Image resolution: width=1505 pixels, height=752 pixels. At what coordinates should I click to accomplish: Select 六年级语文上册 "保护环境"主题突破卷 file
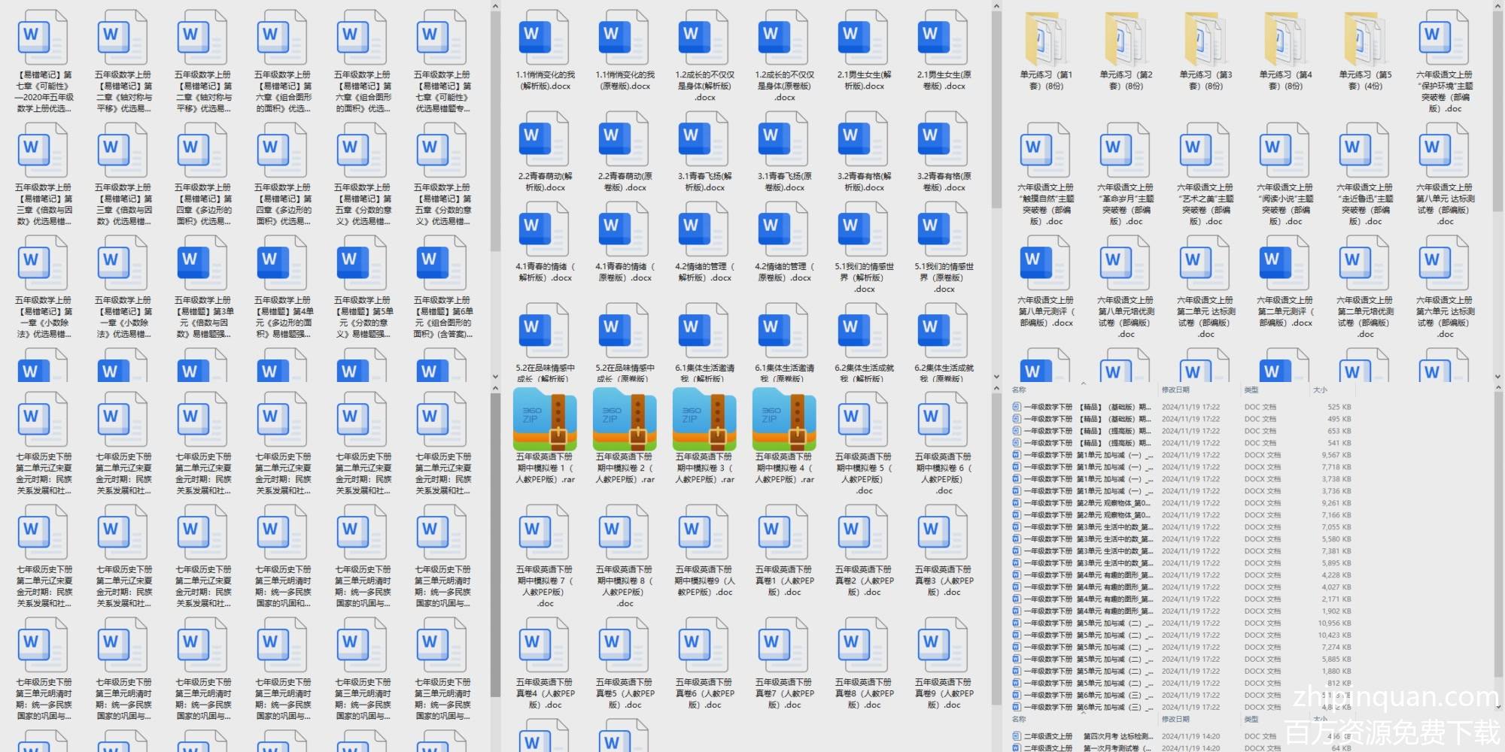coord(1444,38)
